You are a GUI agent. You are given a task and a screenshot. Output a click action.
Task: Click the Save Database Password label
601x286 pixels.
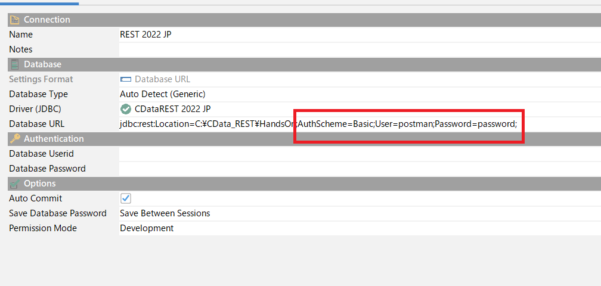pyautogui.click(x=58, y=213)
